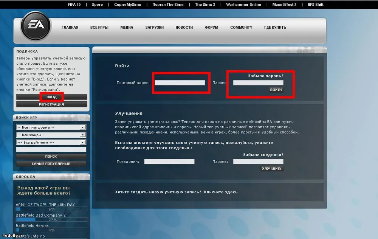Screen dimensions: 378x239
Task: Expand the Все жанры dropdown
Action: coord(51,135)
